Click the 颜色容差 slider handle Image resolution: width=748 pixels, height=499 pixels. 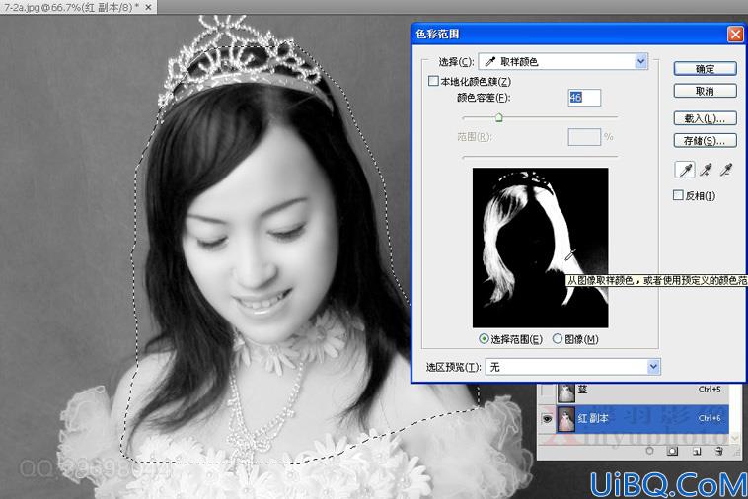pos(499,117)
